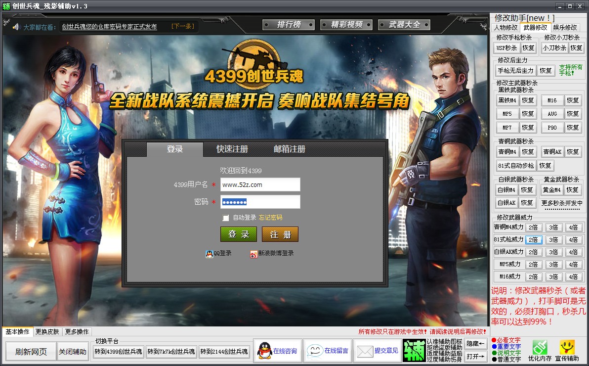This screenshot has width=589, height=366.
Task: Click the 优化内存 broom icon
Action: click(x=540, y=347)
